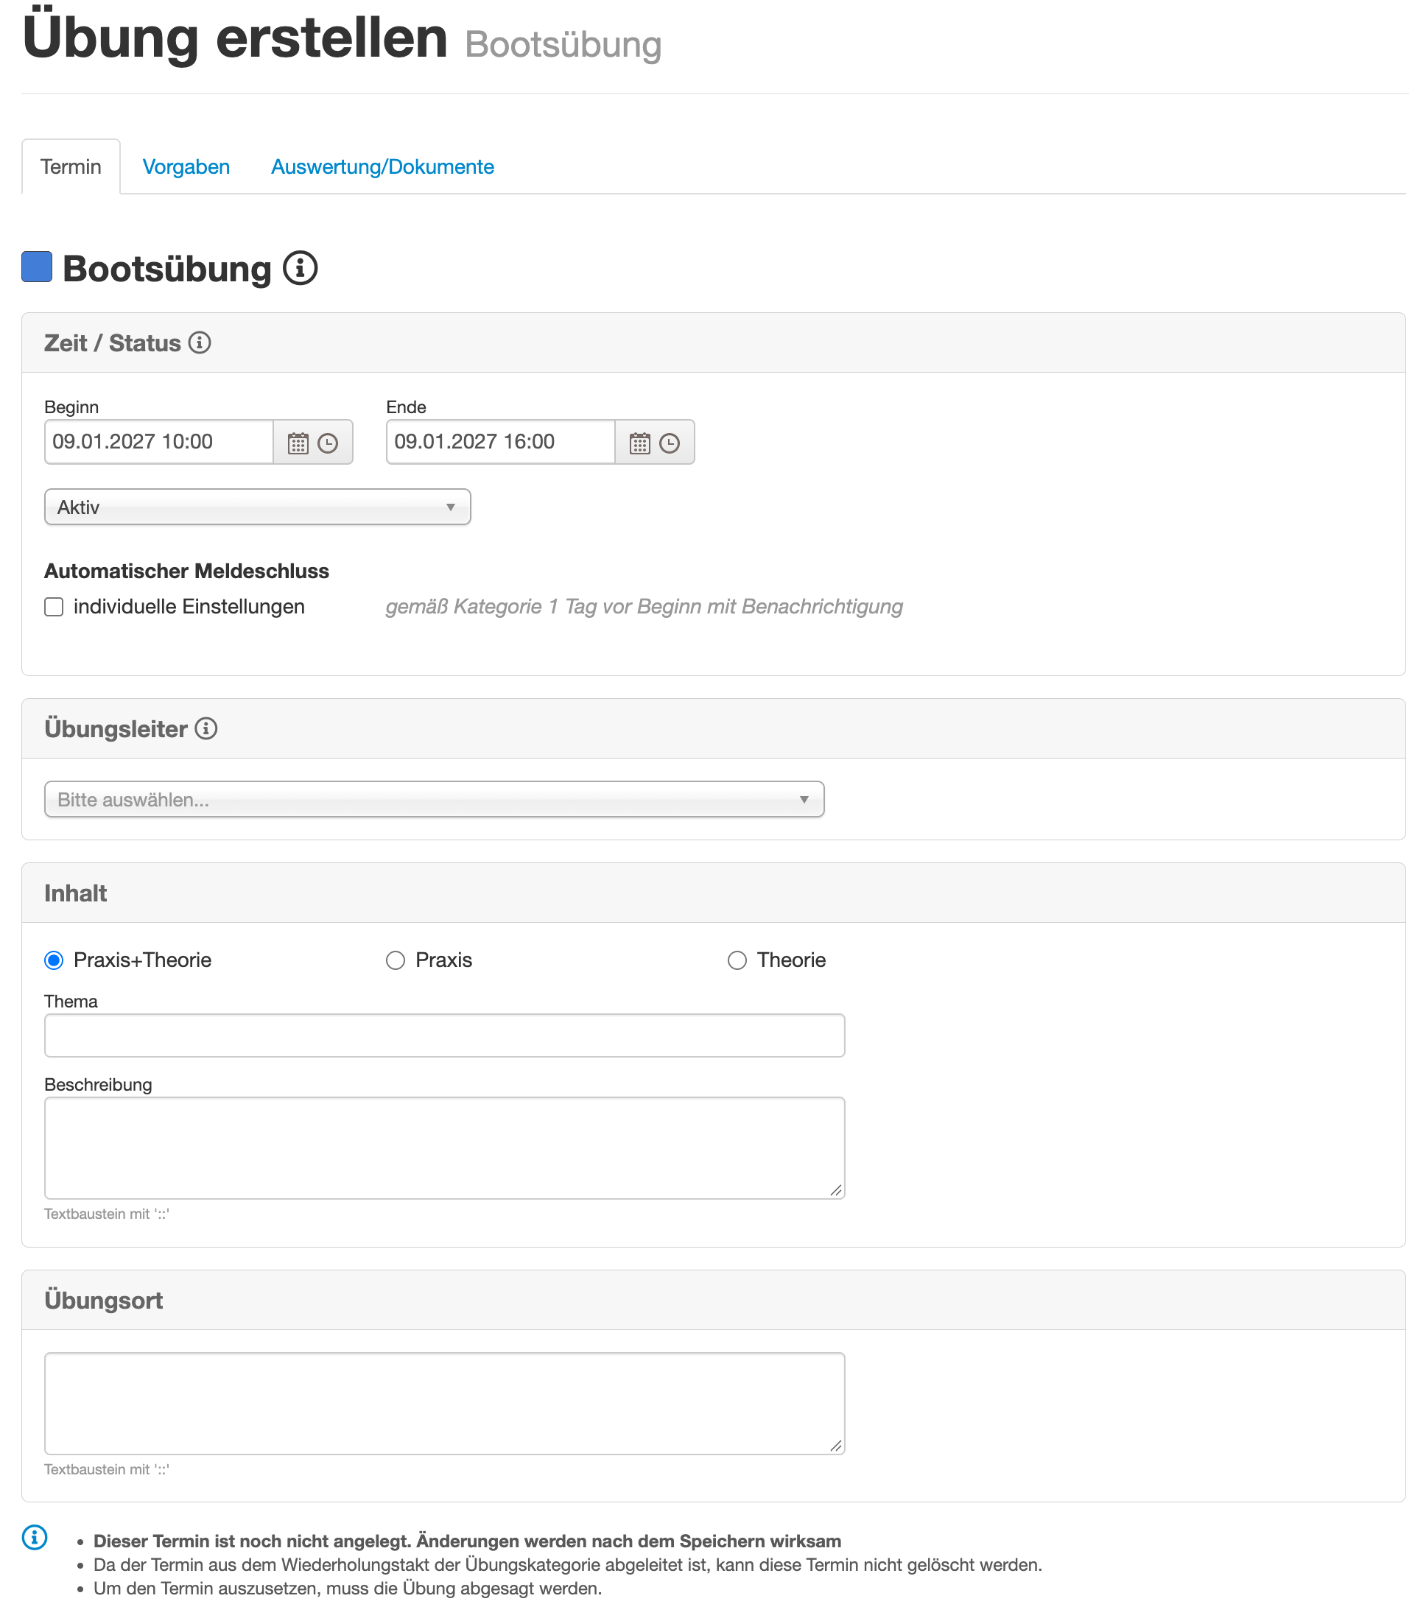Open calendar picker for Beginn date

tap(298, 443)
